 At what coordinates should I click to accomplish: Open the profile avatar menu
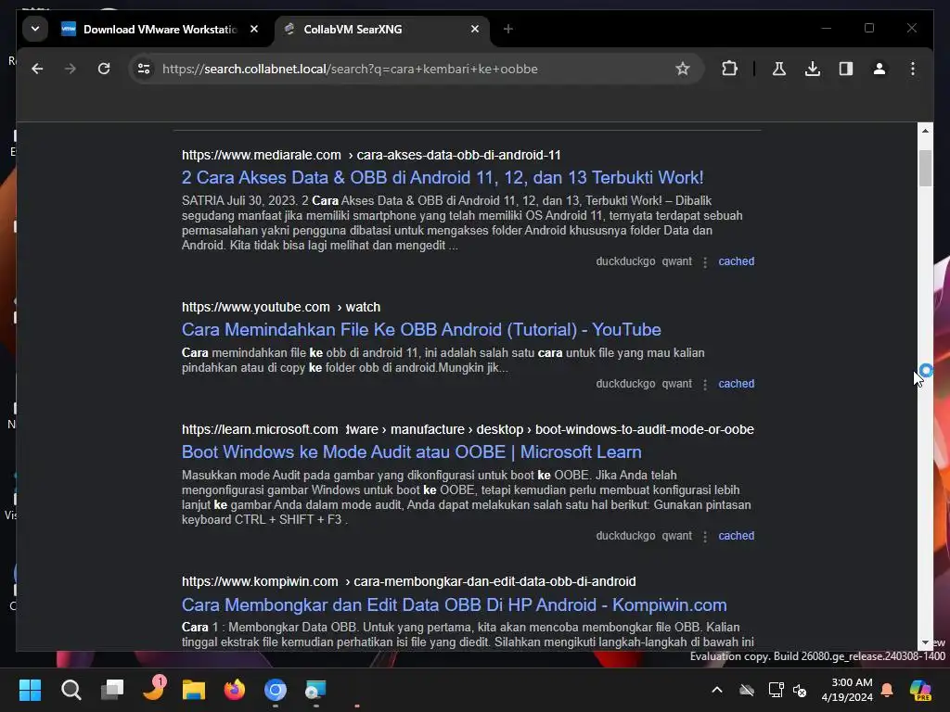879,69
